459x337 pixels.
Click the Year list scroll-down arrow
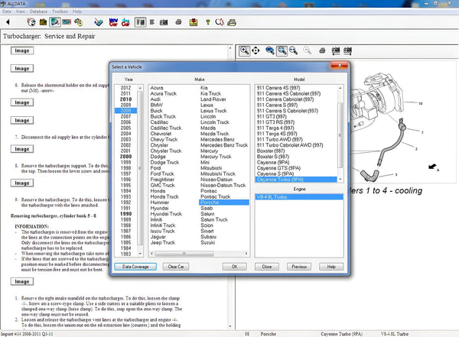click(140, 254)
